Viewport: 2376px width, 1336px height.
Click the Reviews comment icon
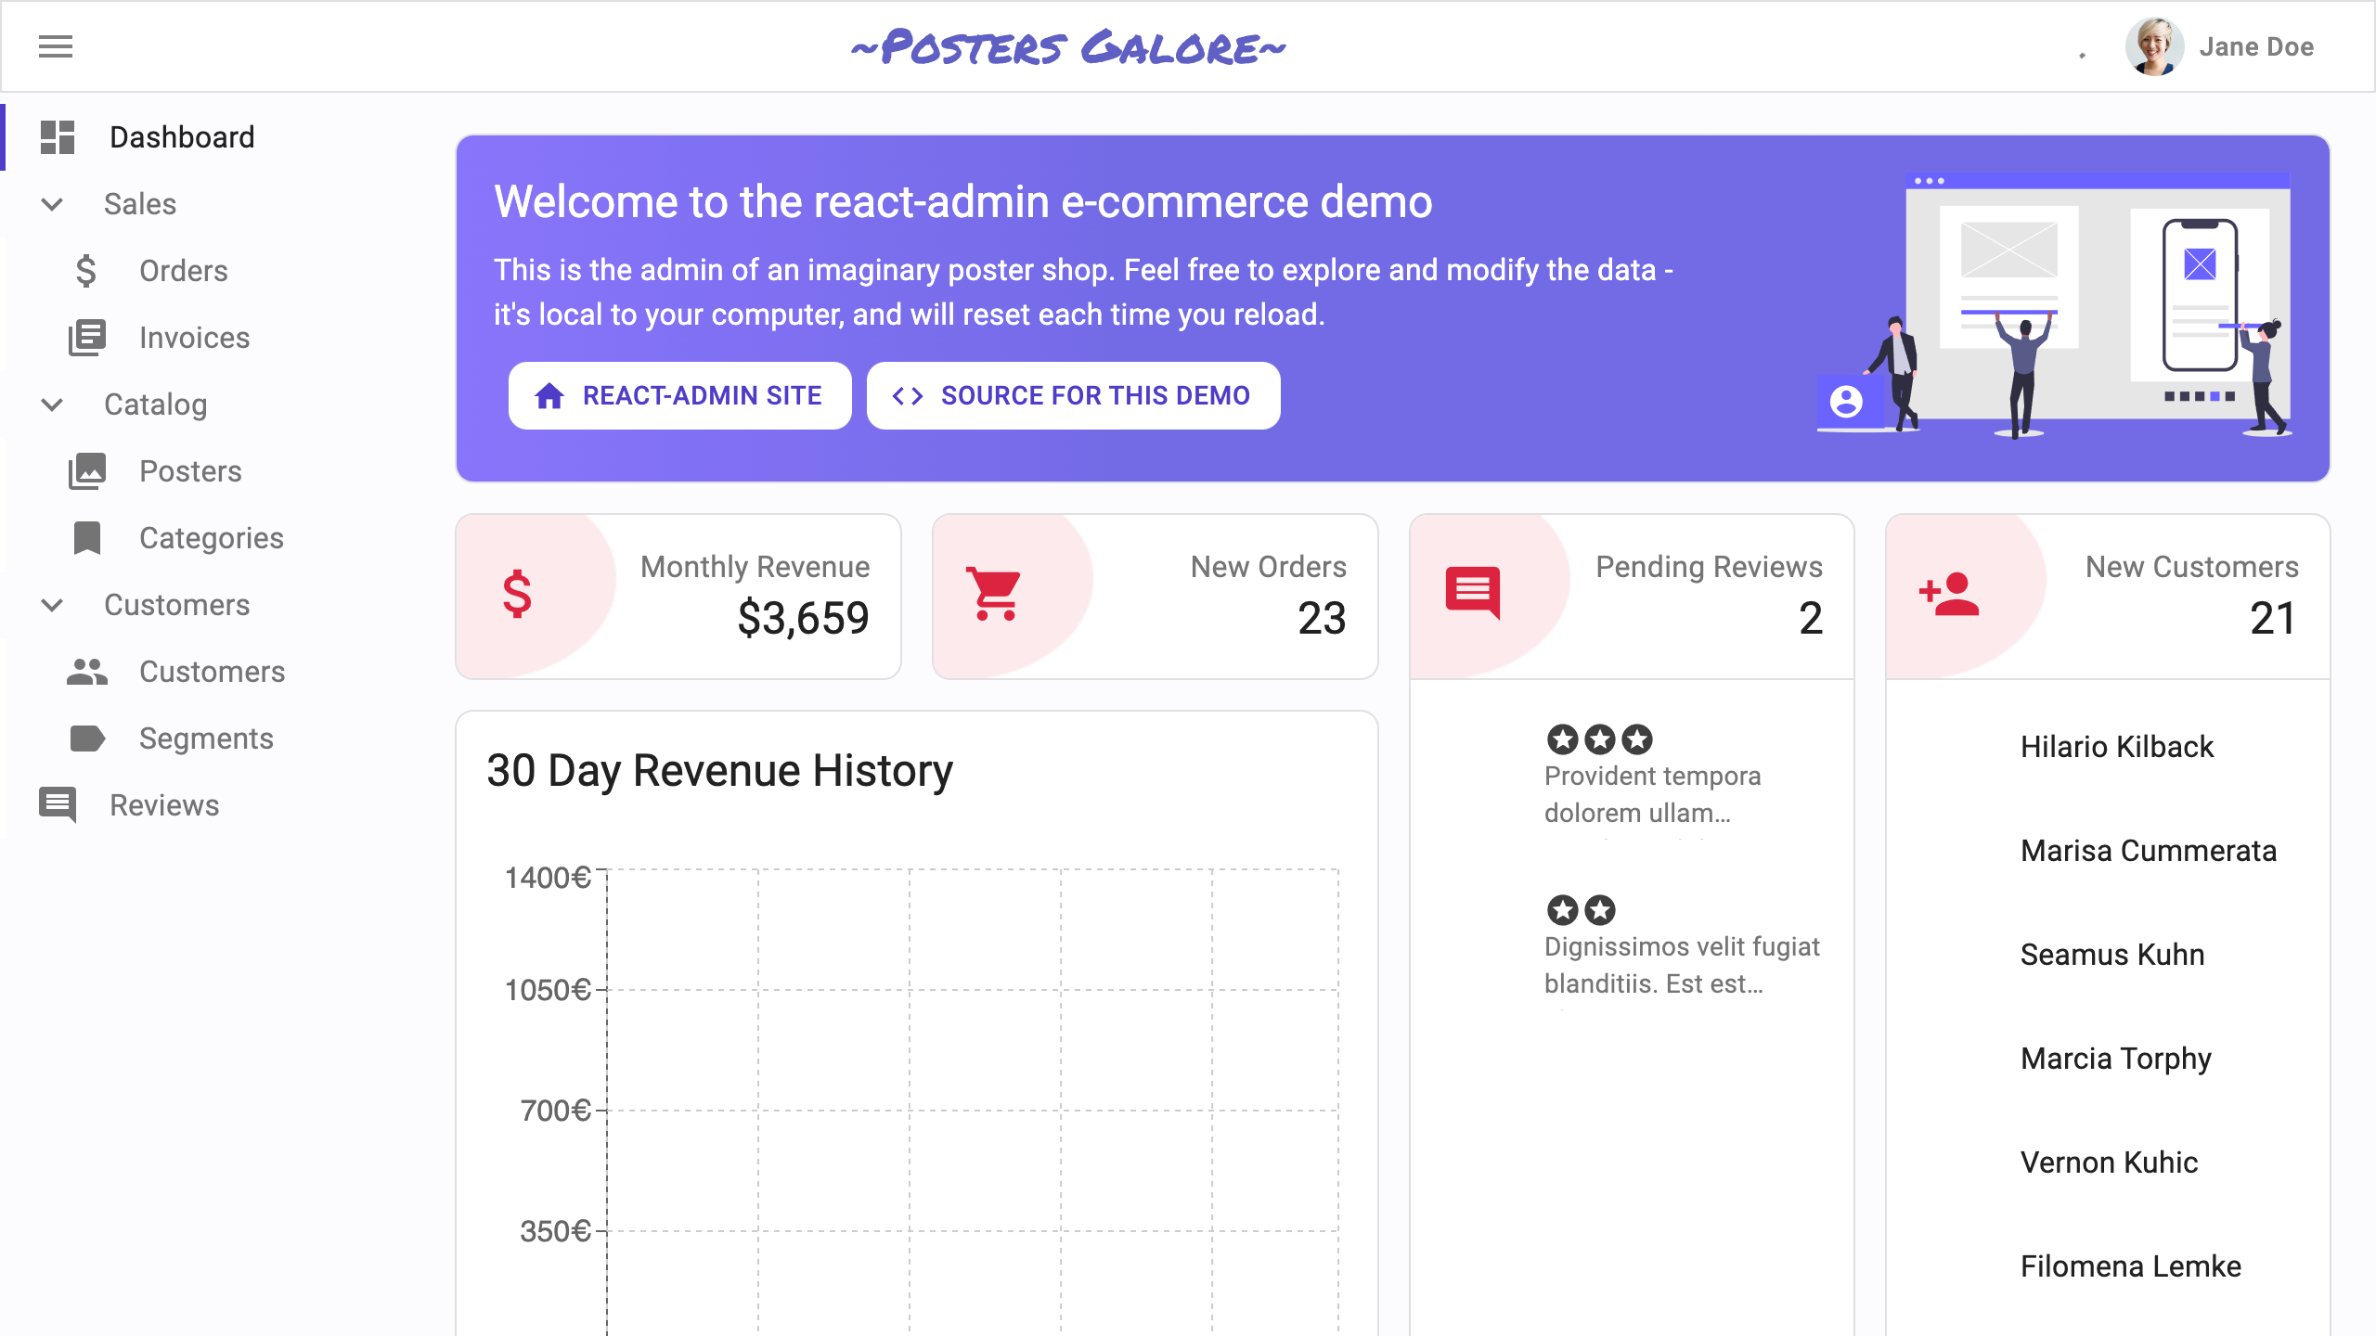pyautogui.click(x=58, y=804)
